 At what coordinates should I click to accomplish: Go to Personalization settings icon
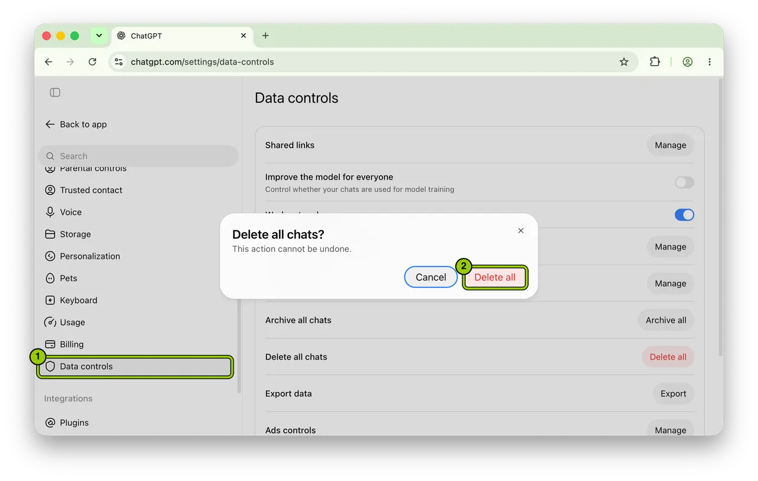[x=50, y=256]
